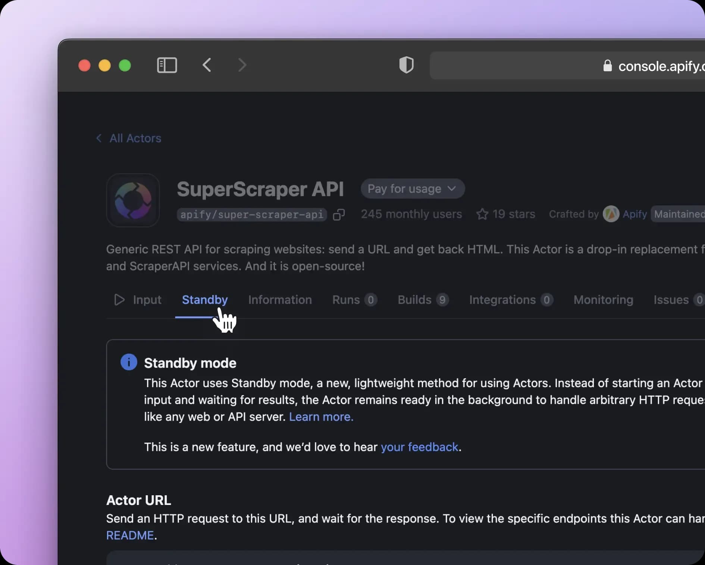Click the SuperScraper API title
Viewport: 705px width, 565px height.
[260, 189]
